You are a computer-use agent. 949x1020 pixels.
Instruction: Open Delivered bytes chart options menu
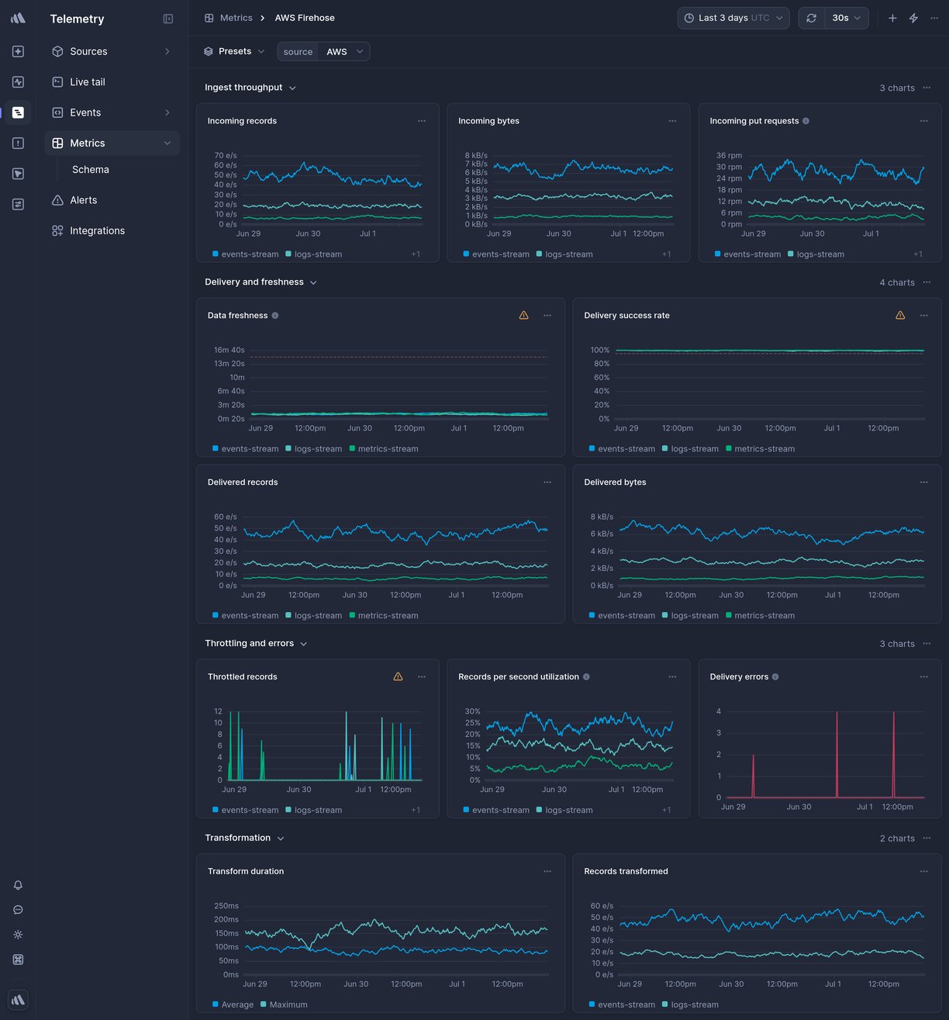[924, 482]
